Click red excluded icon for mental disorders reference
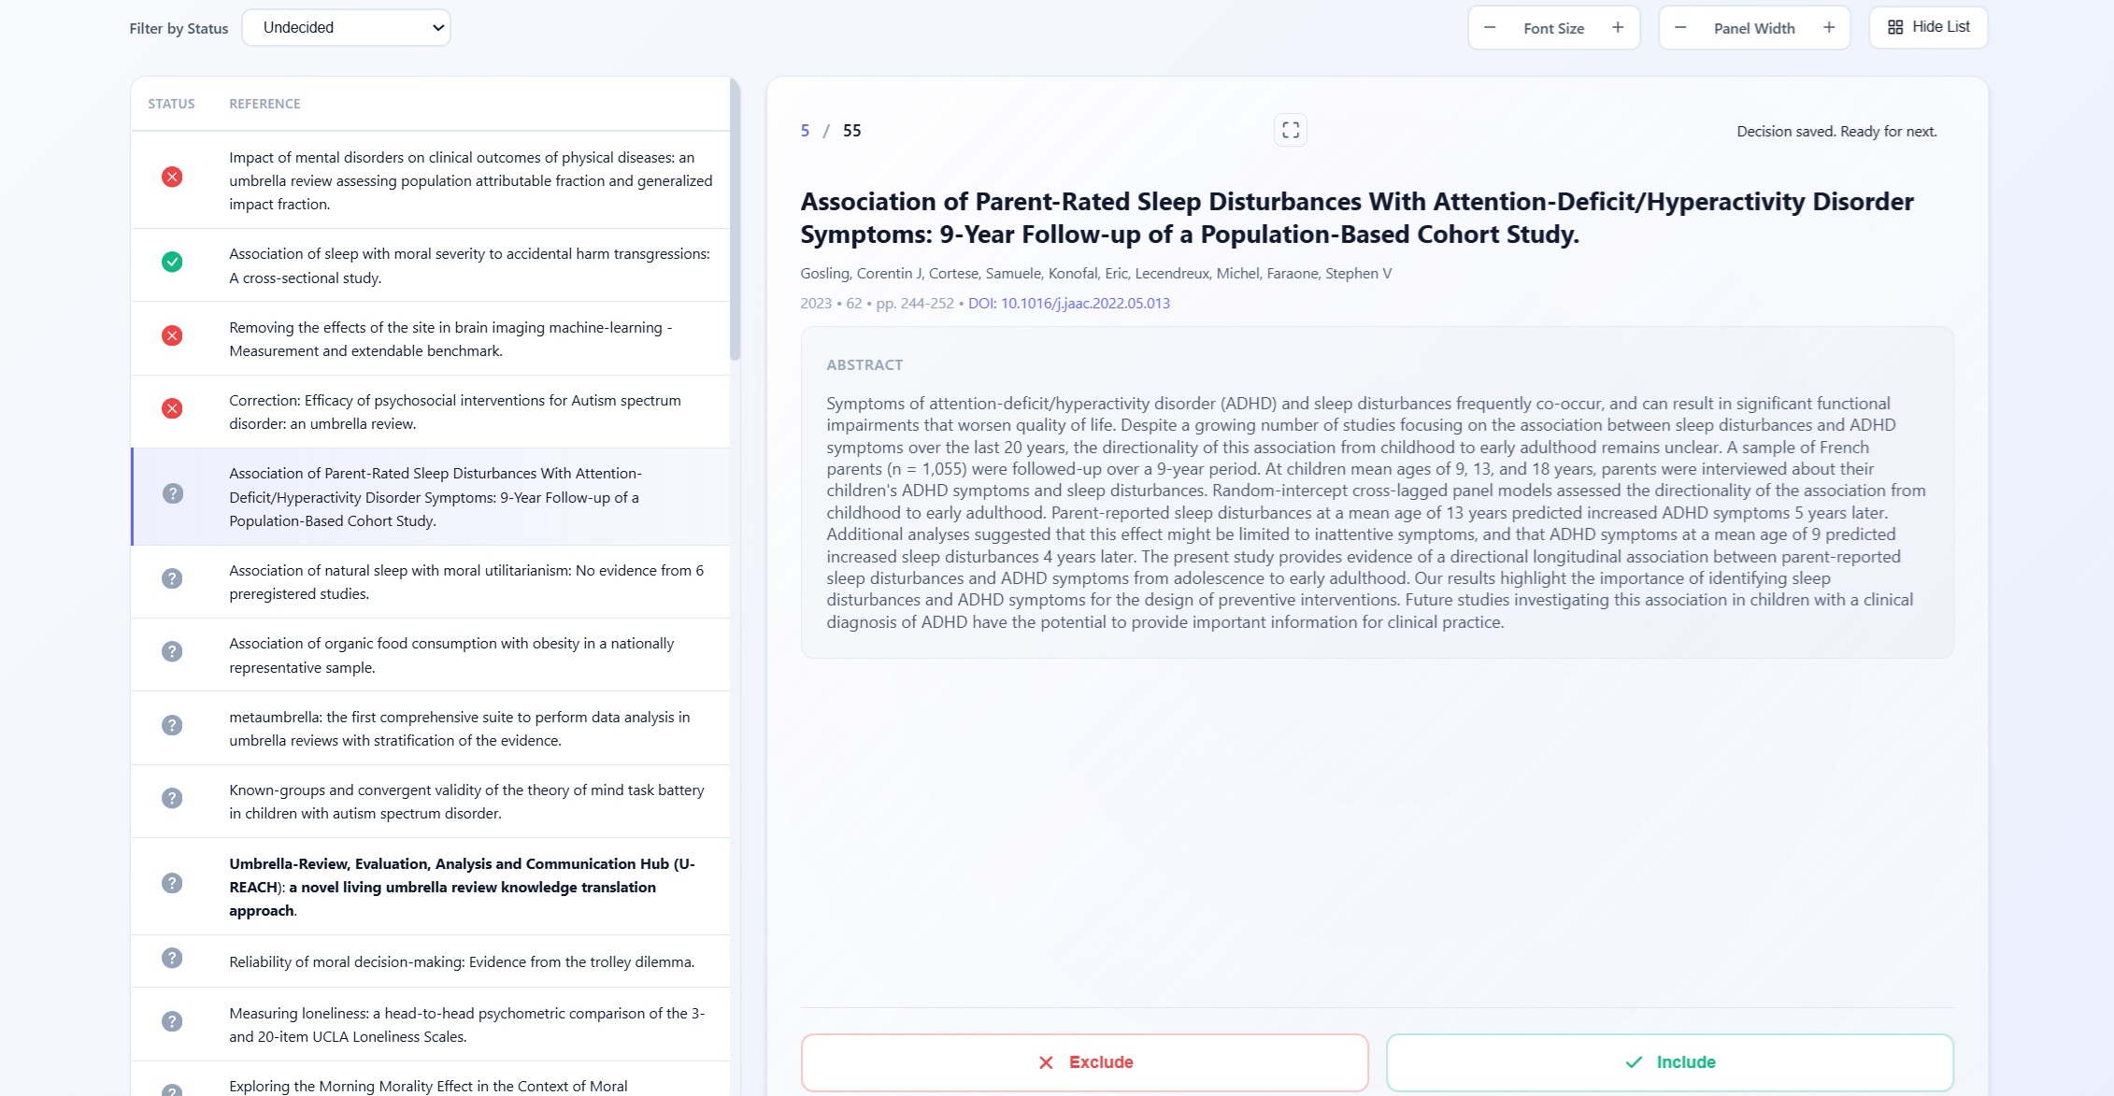 pos(172,178)
